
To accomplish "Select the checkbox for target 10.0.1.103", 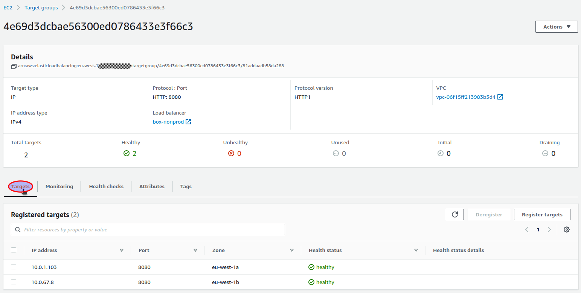I will [14, 267].
